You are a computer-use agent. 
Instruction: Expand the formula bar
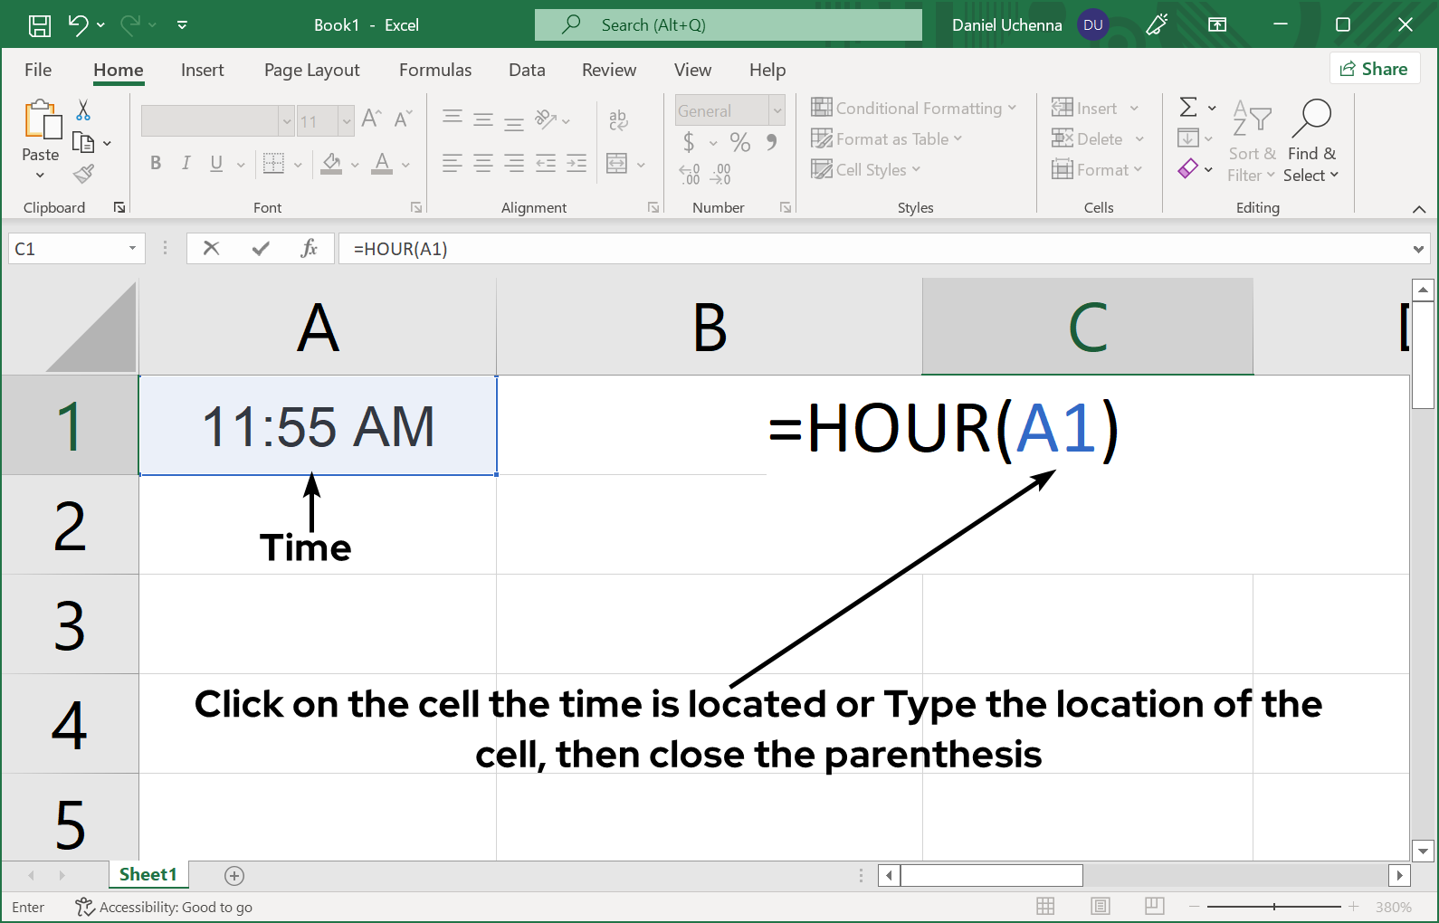[1418, 249]
